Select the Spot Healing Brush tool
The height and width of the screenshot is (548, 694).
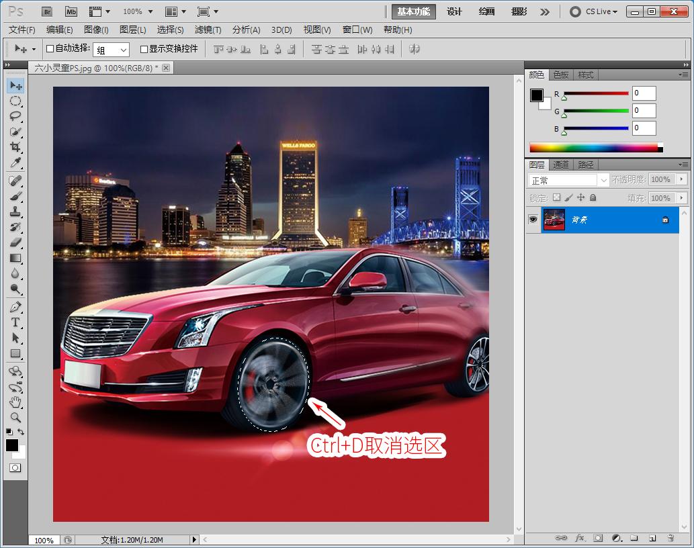click(15, 181)
